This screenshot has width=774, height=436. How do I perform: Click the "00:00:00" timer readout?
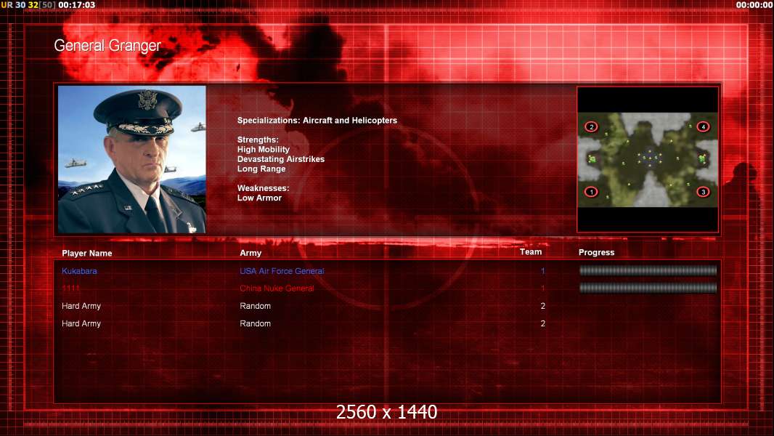[x=754, y=5]
